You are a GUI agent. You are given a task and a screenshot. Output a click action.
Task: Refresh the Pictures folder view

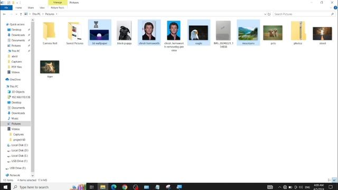(x=269, y=14)
